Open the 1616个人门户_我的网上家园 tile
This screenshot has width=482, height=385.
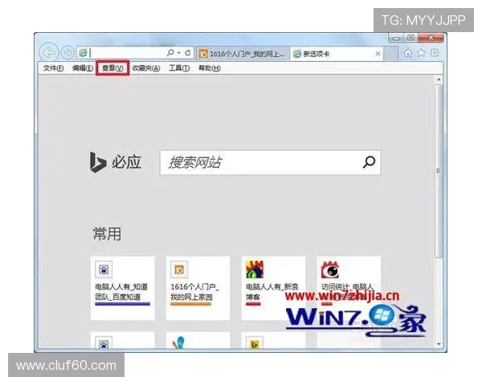pyautogui.click(x=198, y=288)
